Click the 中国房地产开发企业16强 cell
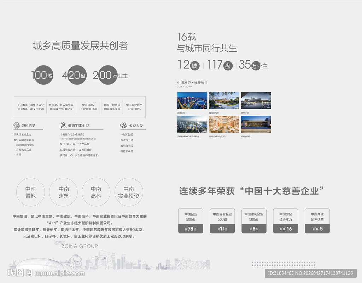362x283 pixels. [89, 107]
